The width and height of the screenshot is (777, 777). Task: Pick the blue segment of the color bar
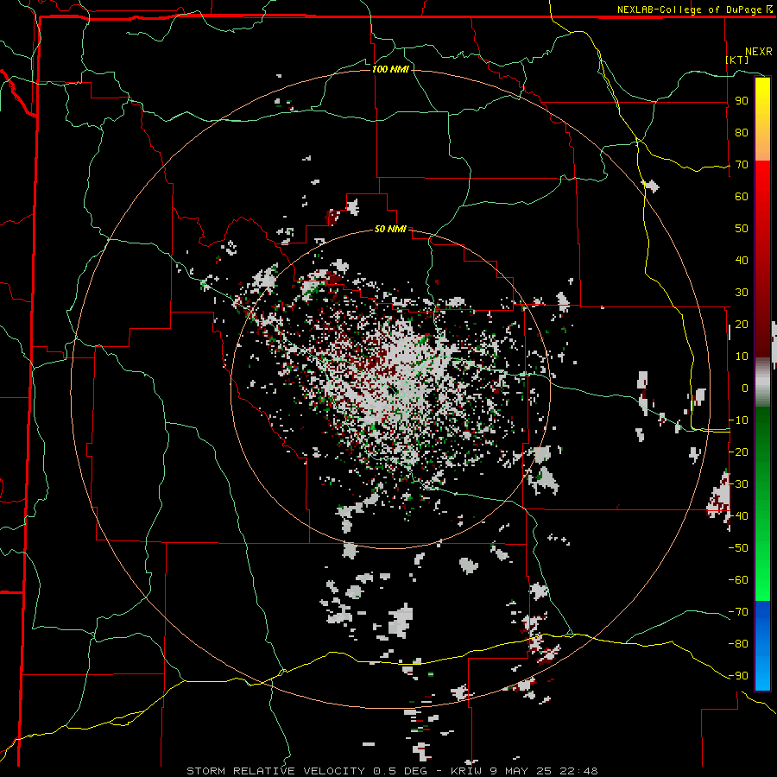pyautogui.click(x=762, y=644)
